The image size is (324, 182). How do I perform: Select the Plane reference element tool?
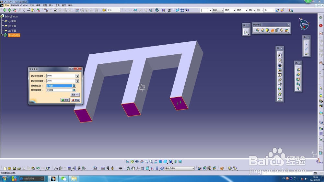307,54
